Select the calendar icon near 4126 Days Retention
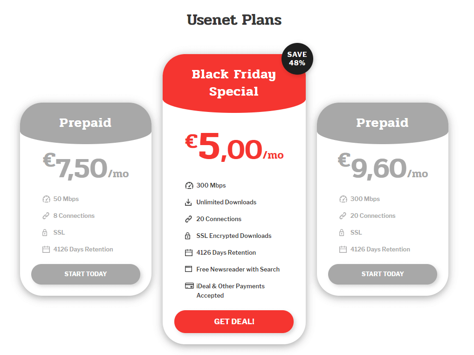 coord(189,252)
